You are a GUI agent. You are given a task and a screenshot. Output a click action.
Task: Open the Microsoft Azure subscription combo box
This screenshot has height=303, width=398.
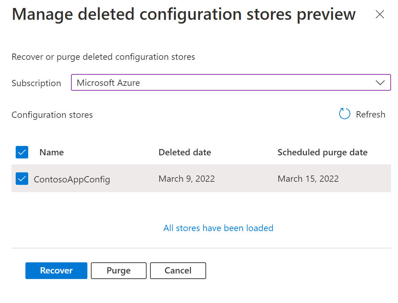click(x=223, y=83)
